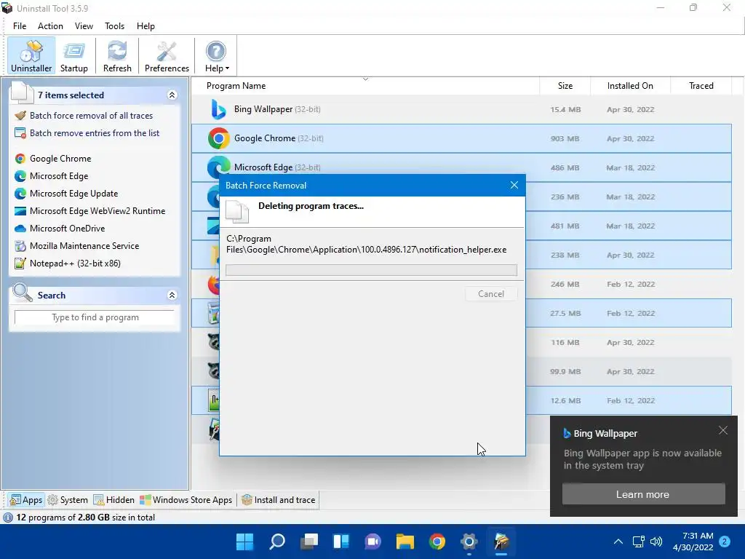Viewport: 745px width, 559px height.
Task: Open File Explorer from the taskbar
Action: [x=405, y=542]
